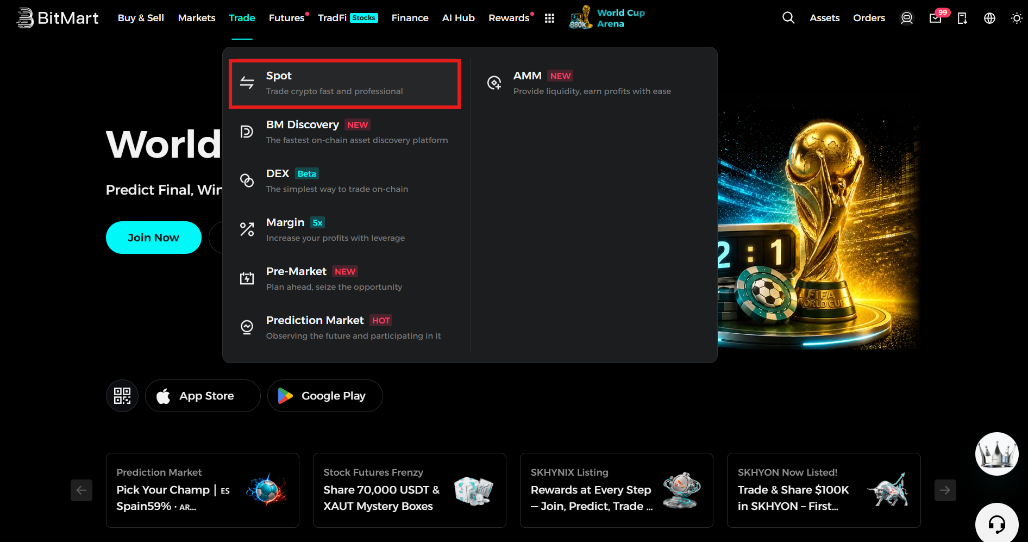Toggle the light/dark theme sun icon

(x=1017, y=18)
